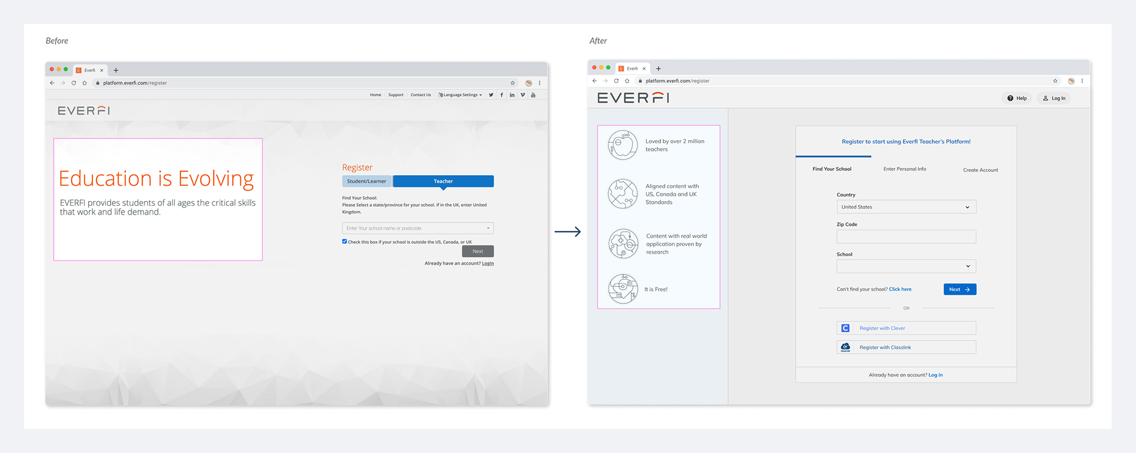1136x453 pixels.
Task: Open Country dropdown showing United States
Action: [x=906, y=207]
